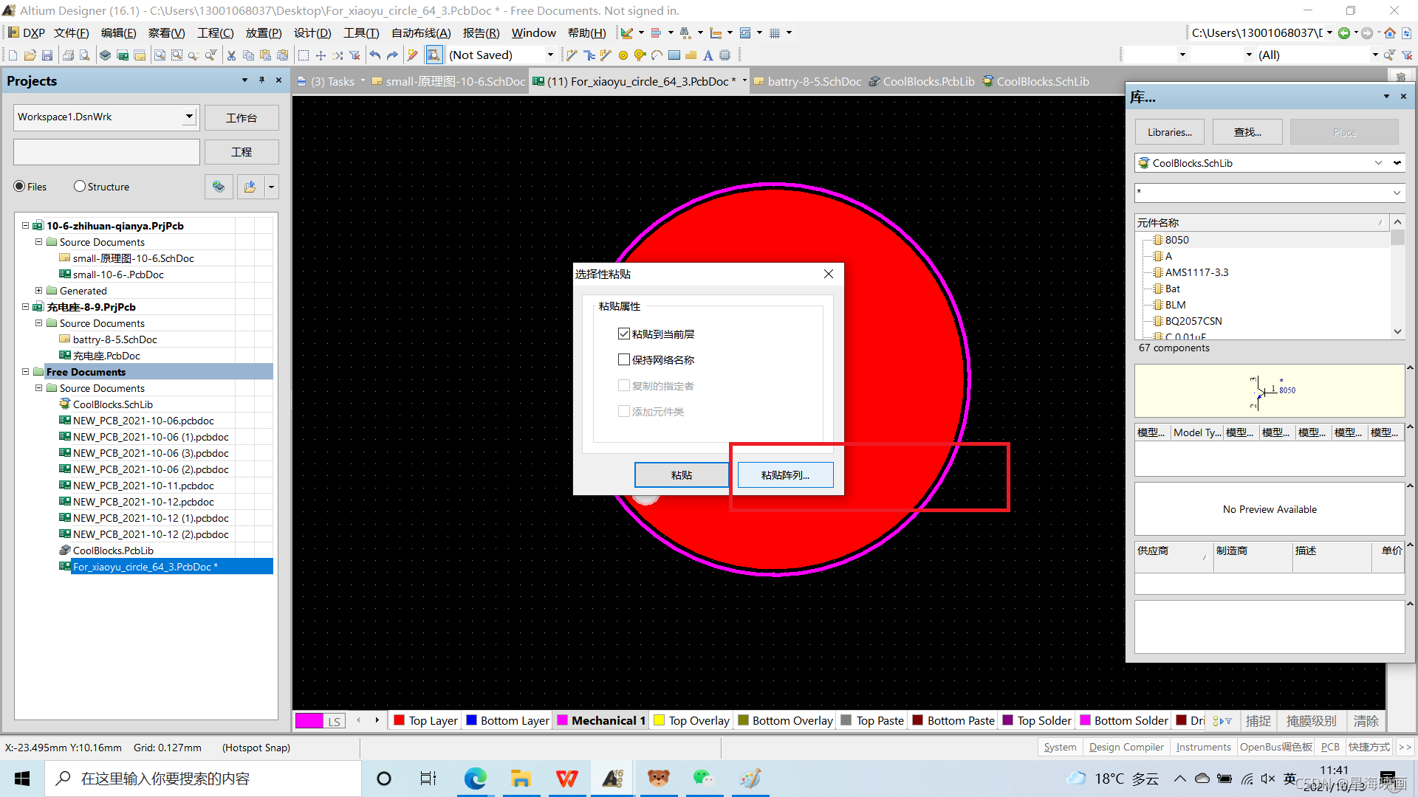This screenshot has height=797, width=1418.
Task: Open the 设计(D) menu
Action: 312,33
